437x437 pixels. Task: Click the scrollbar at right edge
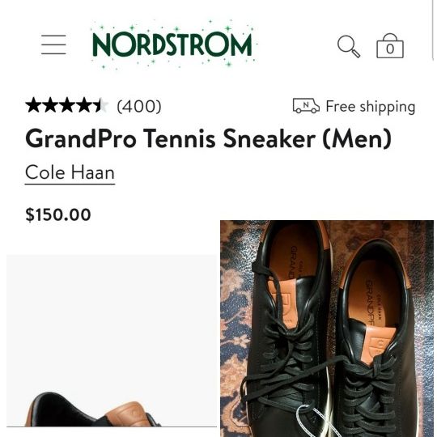[433, 29]
